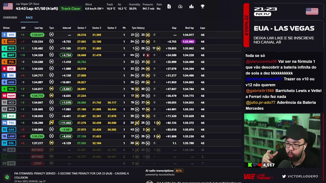Click the chat username @gabriellr1986
Image resolution: width=326 pixels, height=183 pixels.
click(260, 91)
